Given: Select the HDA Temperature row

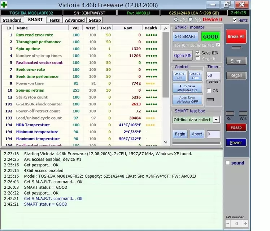Looking at the screenshot, I should 82,125.
